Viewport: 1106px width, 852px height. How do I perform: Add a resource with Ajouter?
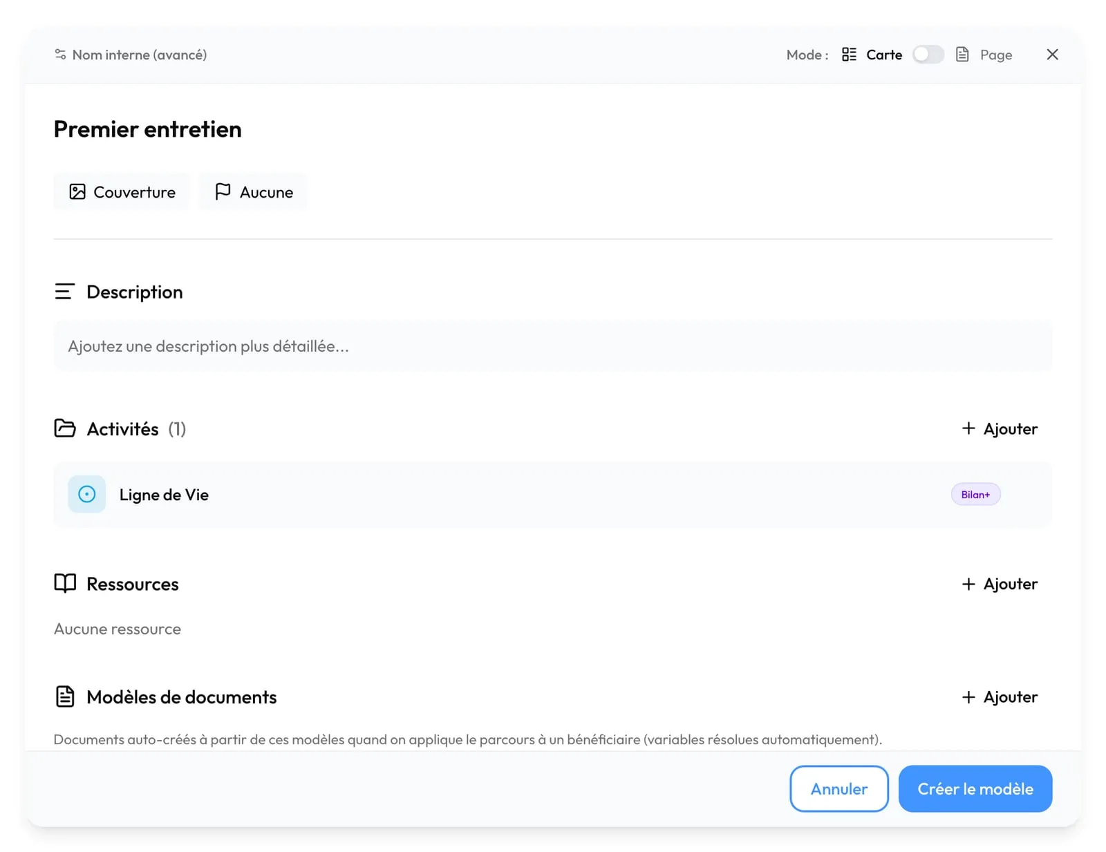tap(1000, 584)
